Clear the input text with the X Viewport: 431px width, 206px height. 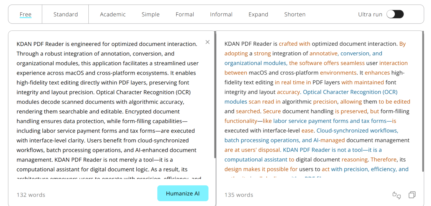coord(207,42)
